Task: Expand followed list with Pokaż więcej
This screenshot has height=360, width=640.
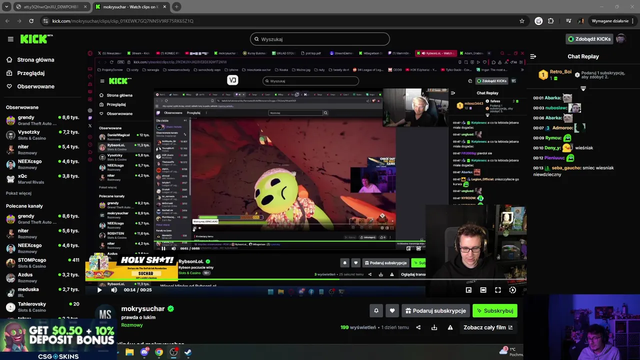Action: pyautogui.click(x=18, y=193)
